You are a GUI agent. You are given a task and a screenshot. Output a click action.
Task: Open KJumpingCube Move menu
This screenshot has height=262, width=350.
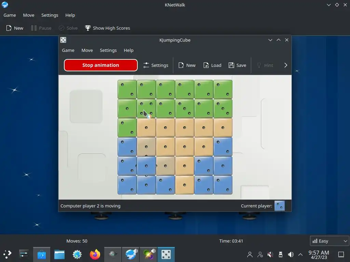[87, 50]
